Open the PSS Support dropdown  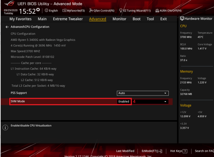click(x=143, y=93)
